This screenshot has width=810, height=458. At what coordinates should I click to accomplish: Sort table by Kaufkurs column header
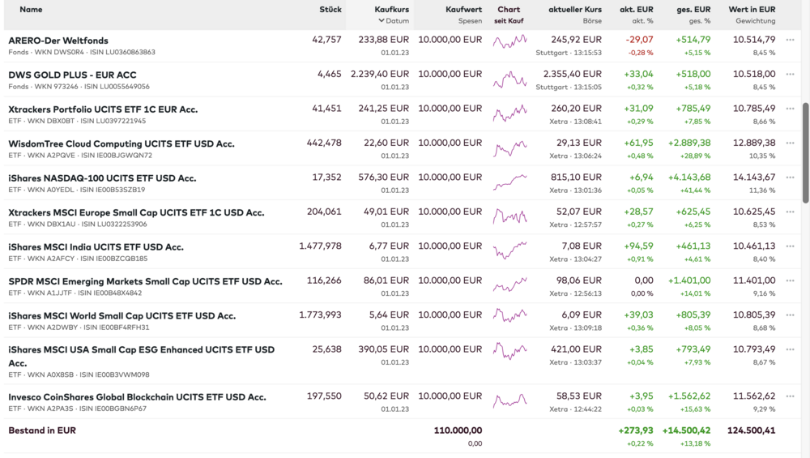coord(392,9)
